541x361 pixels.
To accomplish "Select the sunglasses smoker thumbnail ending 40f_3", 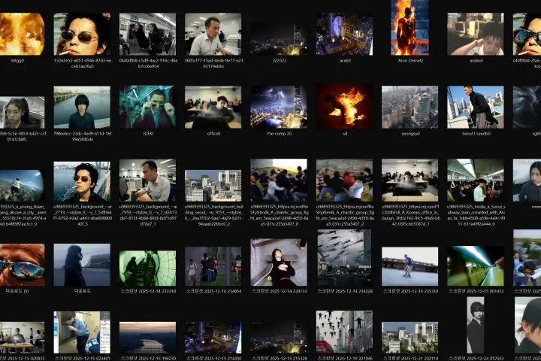I will point(82,181).
